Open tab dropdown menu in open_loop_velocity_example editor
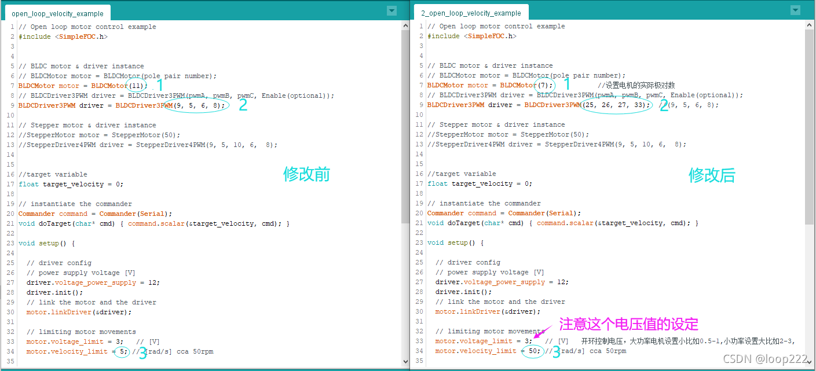816x371 pixels. [392, 10]
